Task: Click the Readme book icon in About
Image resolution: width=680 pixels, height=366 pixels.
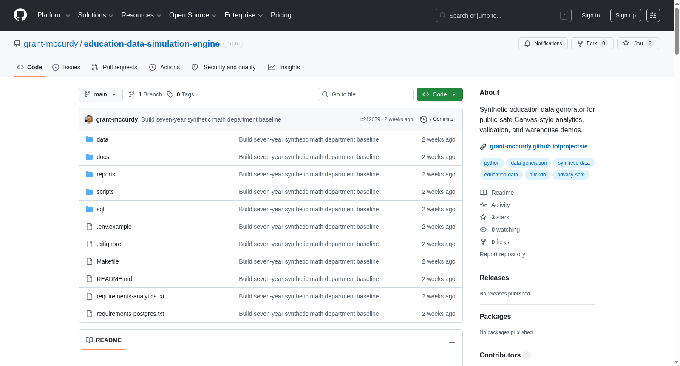Action: (x=483, y=193)
